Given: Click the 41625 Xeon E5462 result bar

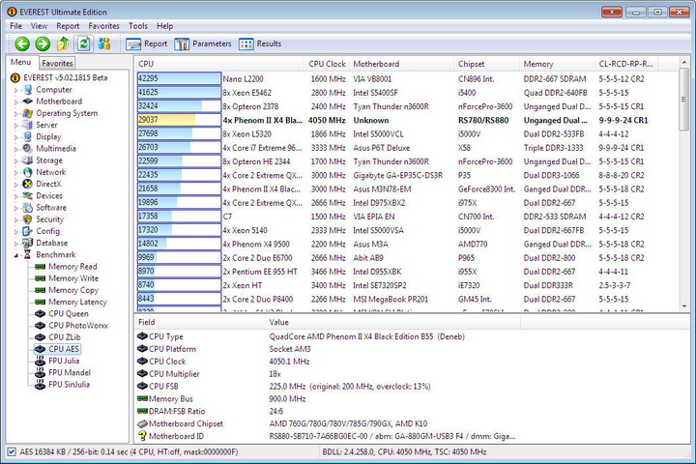Looking at the screenshot, I should (x=179, y=93).
